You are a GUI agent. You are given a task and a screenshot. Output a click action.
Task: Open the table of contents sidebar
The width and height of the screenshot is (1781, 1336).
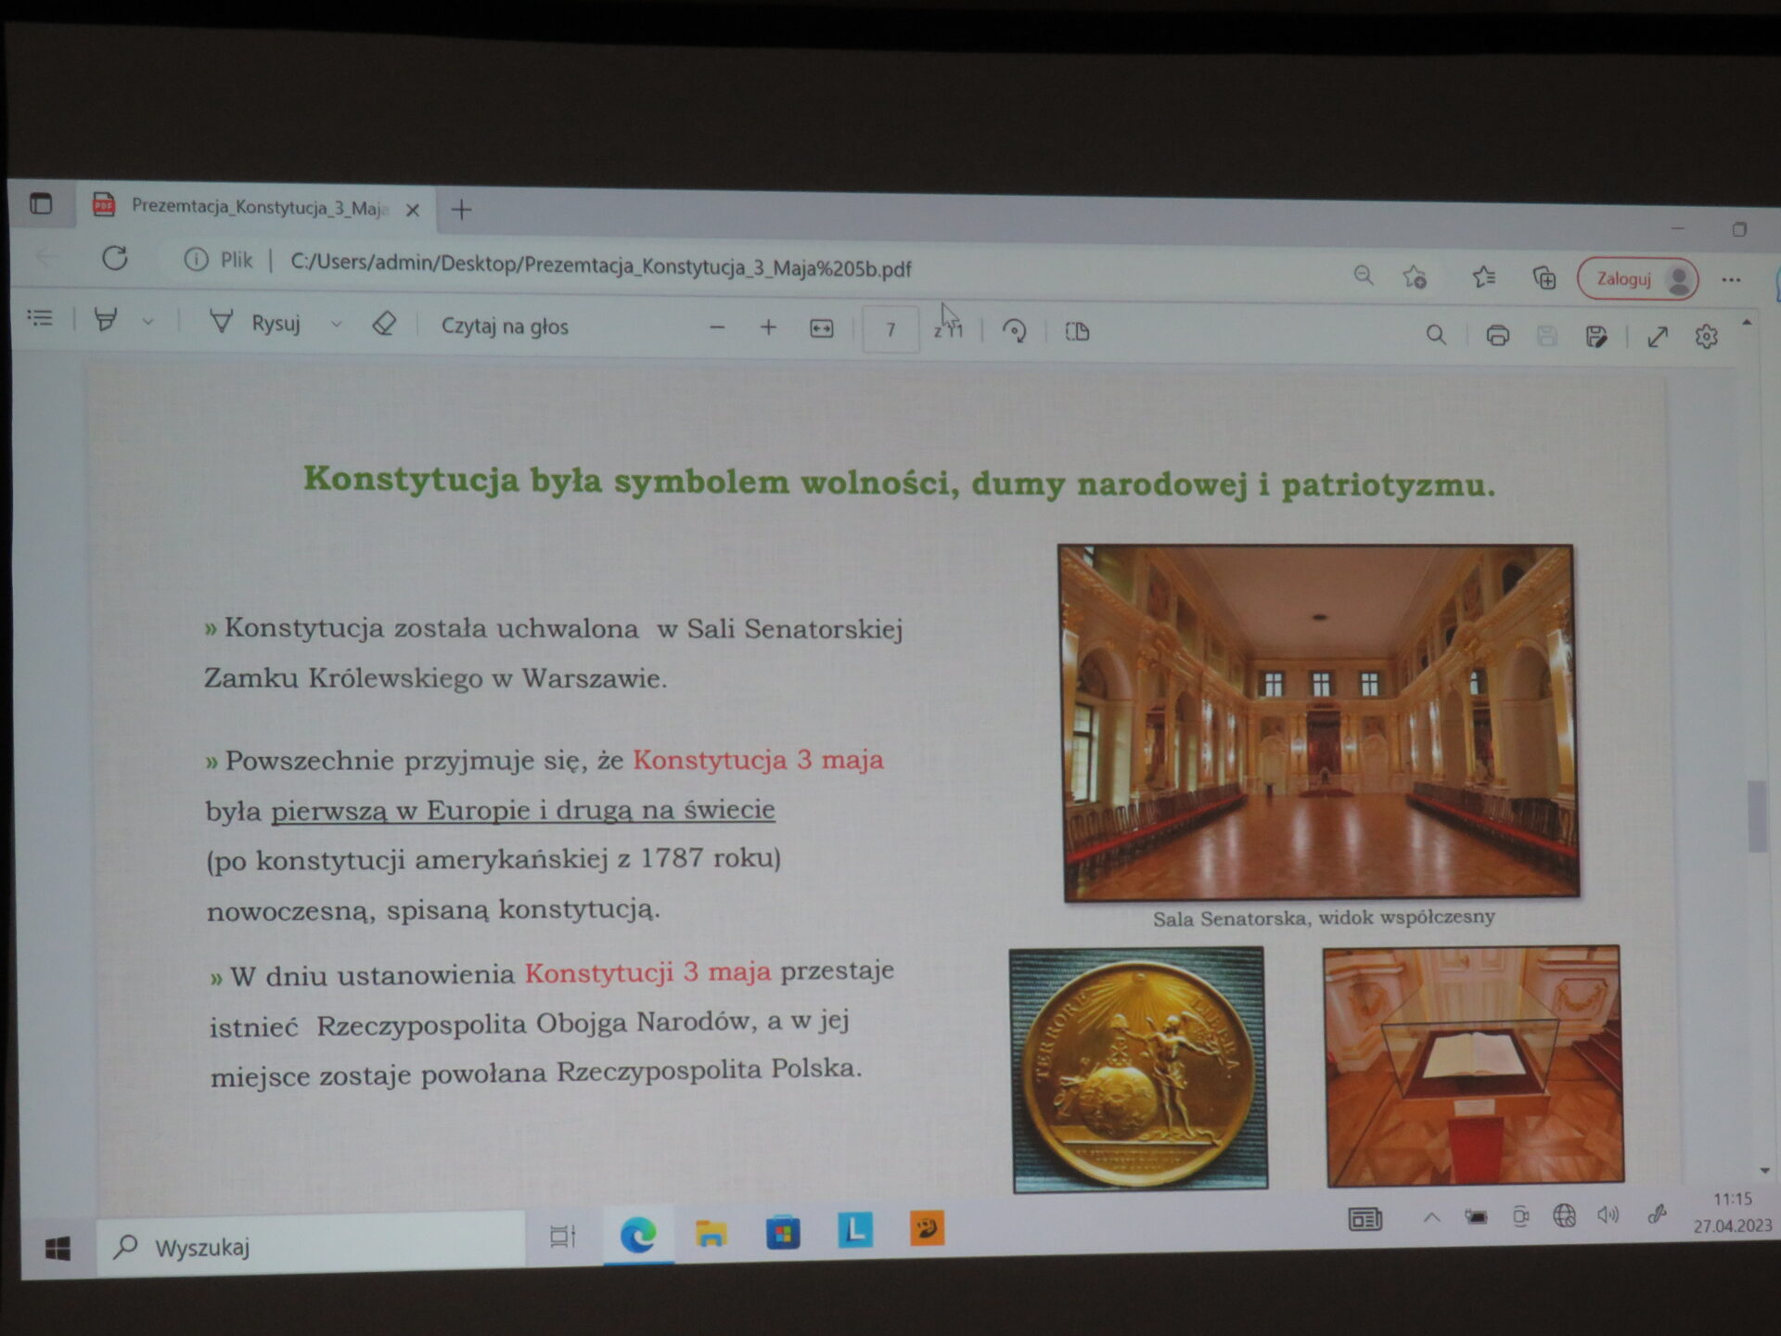coord(40,318)
